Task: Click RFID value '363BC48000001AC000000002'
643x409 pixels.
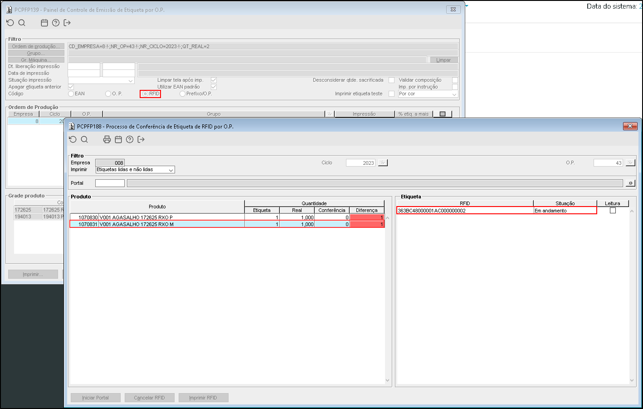Action: click(432, 211)
